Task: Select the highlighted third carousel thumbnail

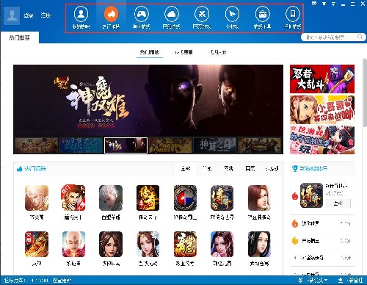Action: [x=126, y=145]
